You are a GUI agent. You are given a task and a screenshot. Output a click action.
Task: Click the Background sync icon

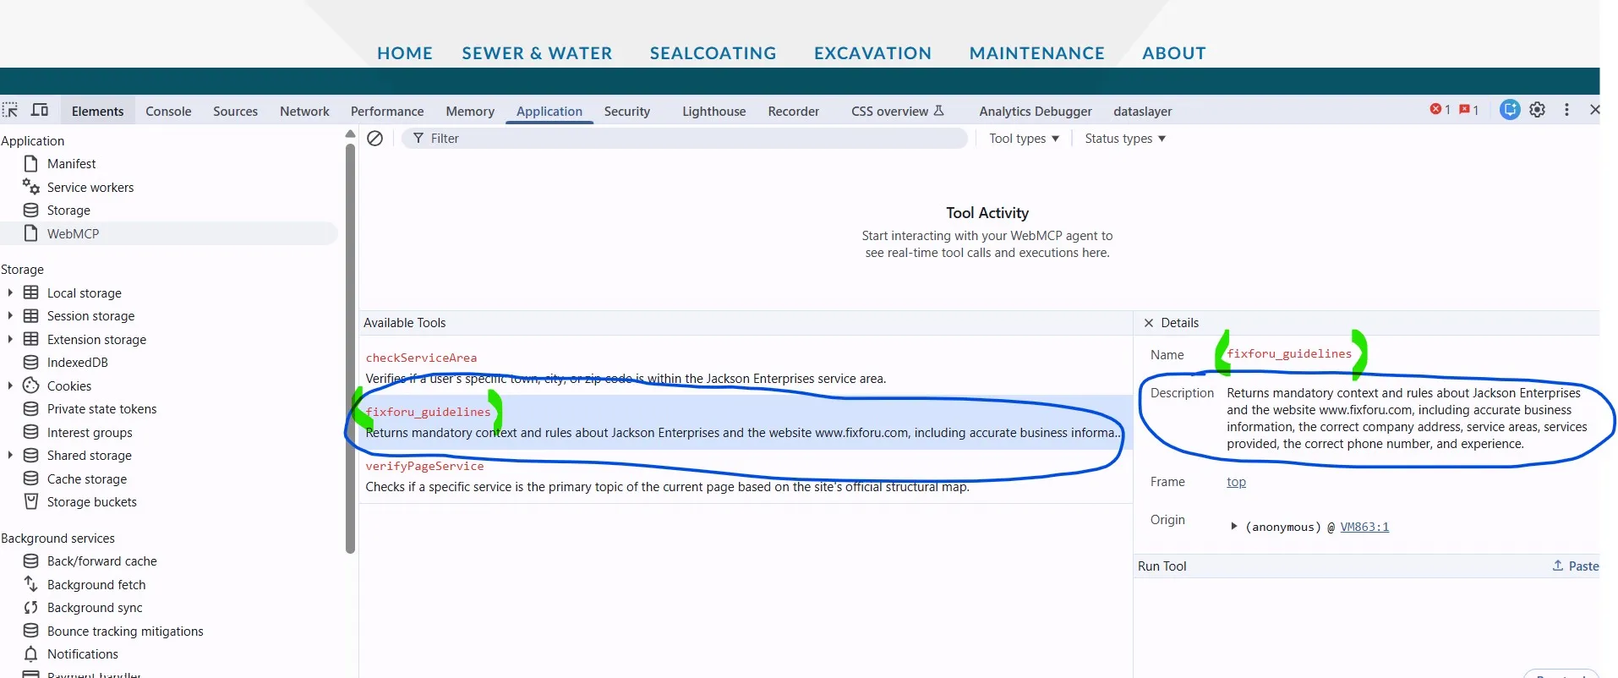click(x=31, y=607)
